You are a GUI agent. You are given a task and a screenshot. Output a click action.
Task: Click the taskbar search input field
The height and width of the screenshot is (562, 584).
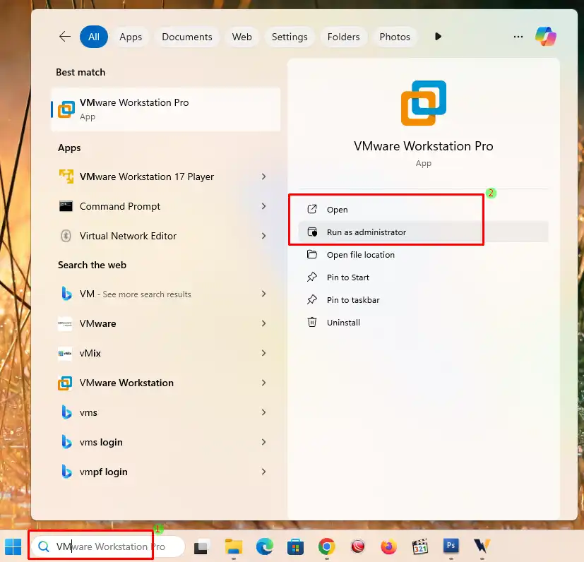(106, 546)
